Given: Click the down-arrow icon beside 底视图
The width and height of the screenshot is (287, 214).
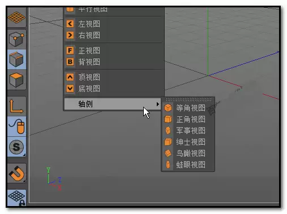Looking at the screenshot, I should [x=70, y=89].
